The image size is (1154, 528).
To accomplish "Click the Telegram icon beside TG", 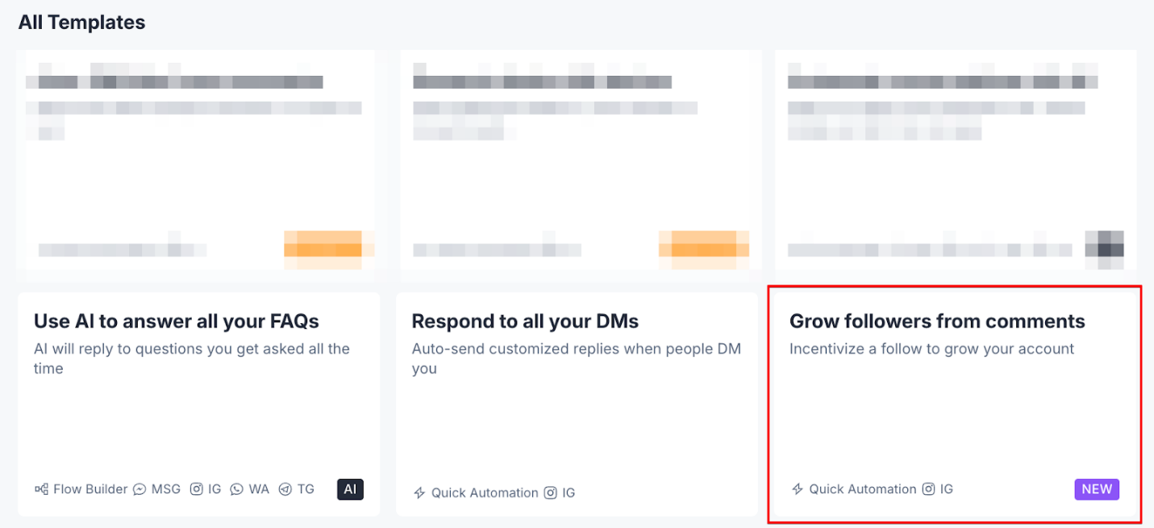I will [285, 489].
